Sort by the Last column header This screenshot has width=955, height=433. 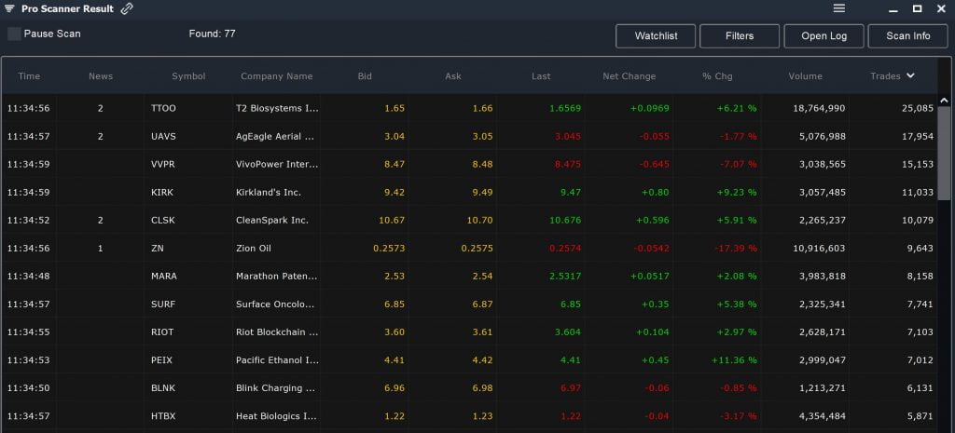tap(541, 76)
